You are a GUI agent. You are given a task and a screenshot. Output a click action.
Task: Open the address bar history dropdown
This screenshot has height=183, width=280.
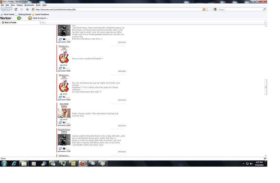click(210, 9)
